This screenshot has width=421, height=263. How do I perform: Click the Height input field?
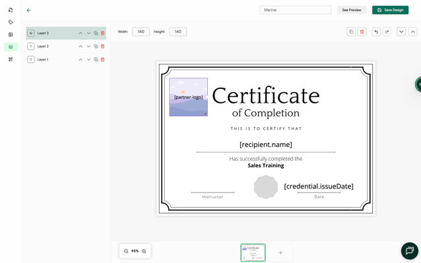click(x=178, y=32)
